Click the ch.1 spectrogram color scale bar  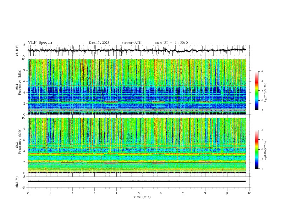pyautogui.click(x=257, y=91)
